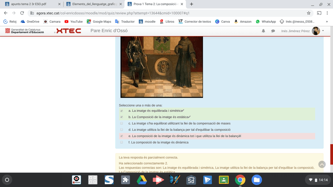
Task: Open the Amazon bookmark
Action: click(243, 22)
